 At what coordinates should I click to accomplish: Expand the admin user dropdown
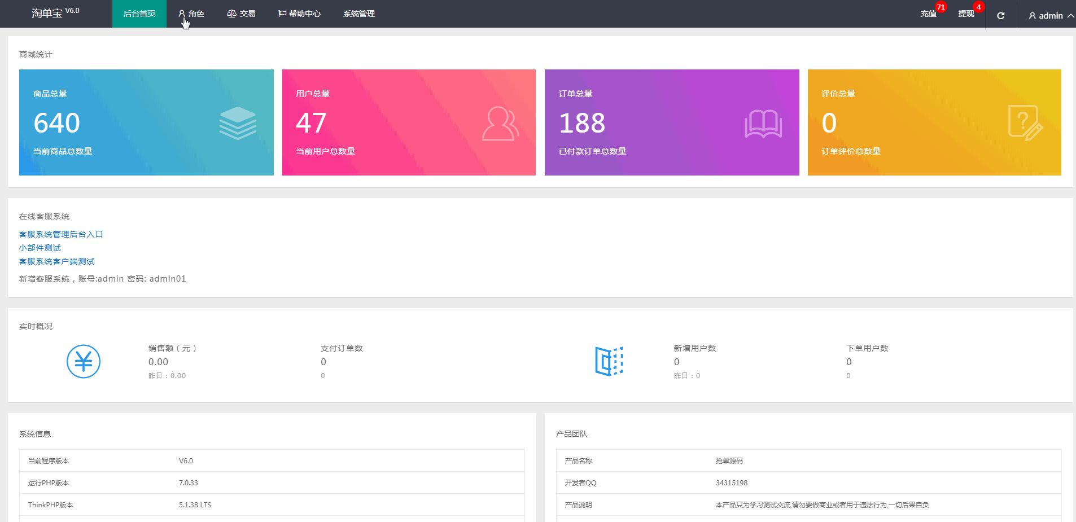1051,15
